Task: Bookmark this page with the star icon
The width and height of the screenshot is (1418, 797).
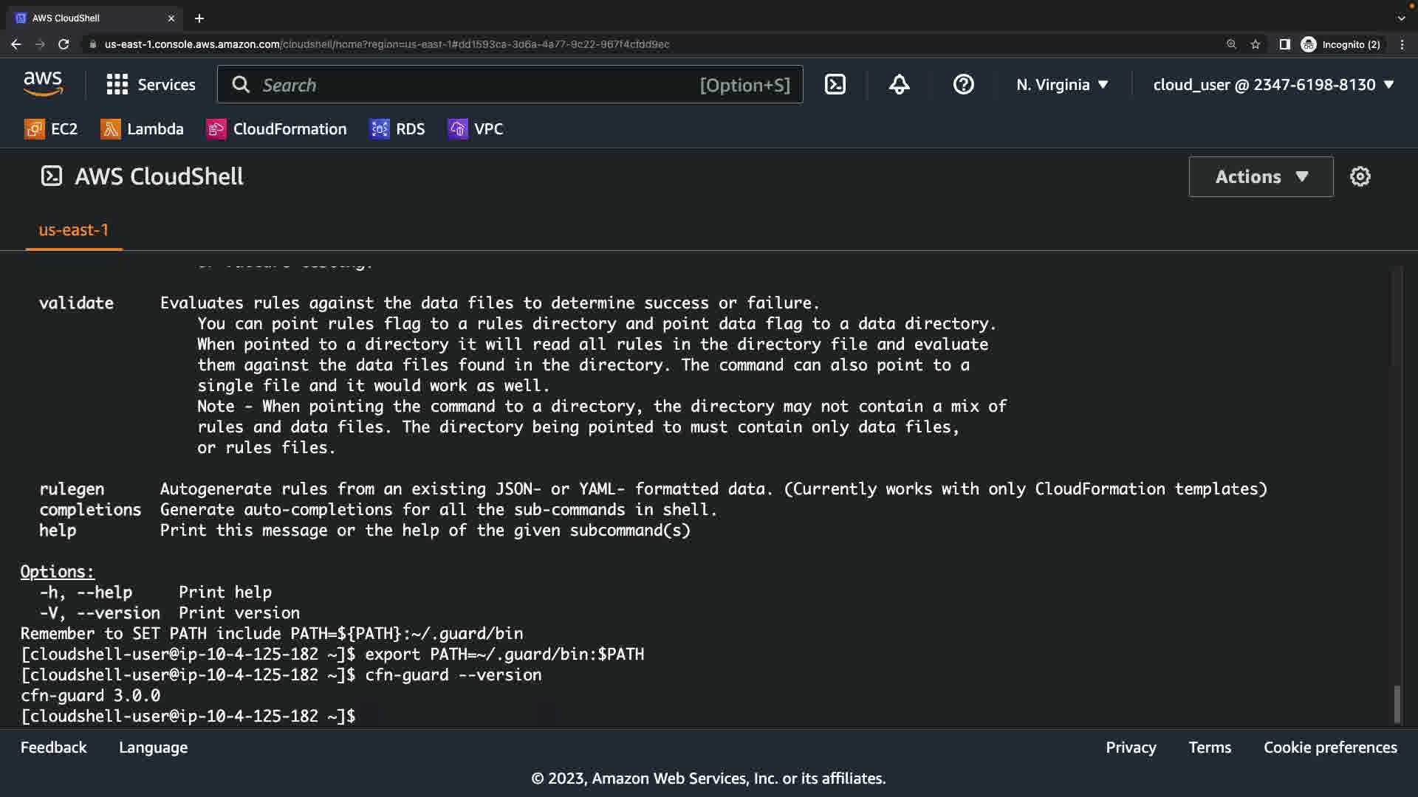Action: click(1255, 44)
